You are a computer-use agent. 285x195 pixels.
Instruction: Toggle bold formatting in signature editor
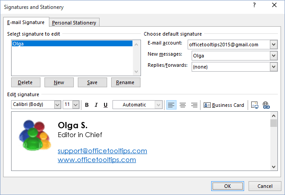[87, 105]
